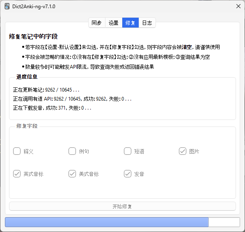
Task: Click the 修复字段 group title
Action: pyautogui.click(x=27, y=126)
